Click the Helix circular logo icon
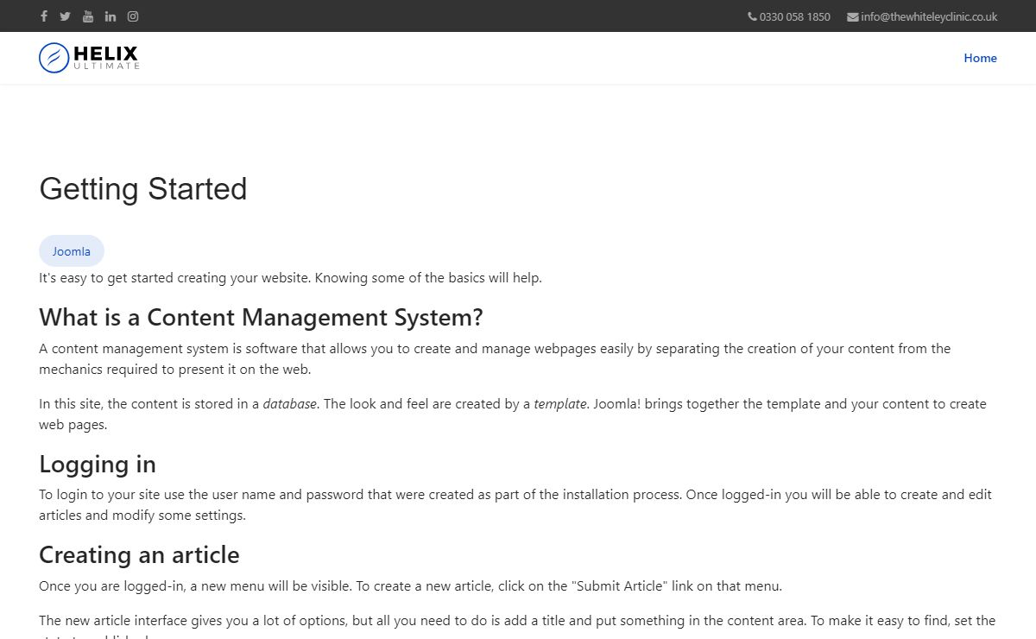This screenshot has height=639, width=1036. coord(54,58)
